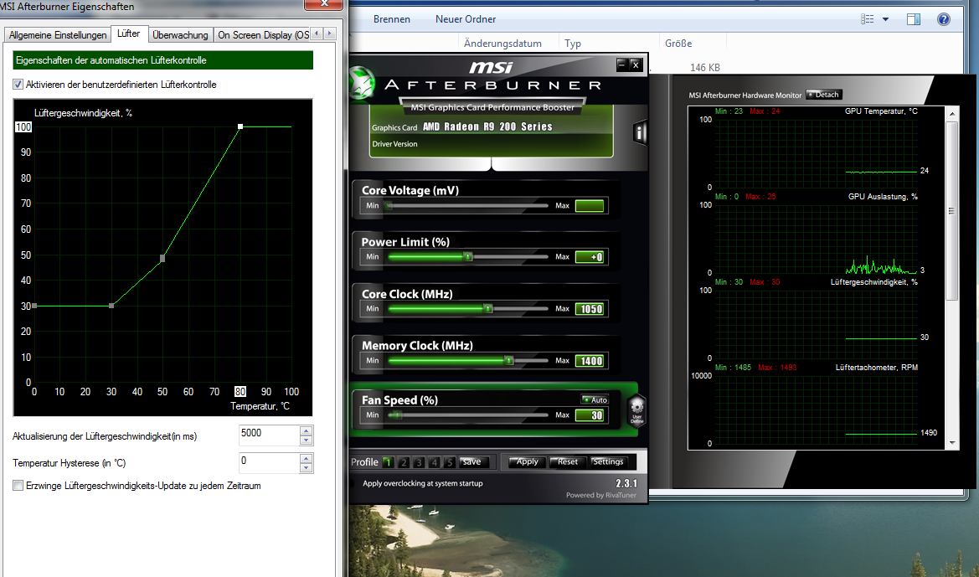Open the view options dropdown arrow in Explorer
The width and height of the screenshot is (979, 577).
pos(885,19)
